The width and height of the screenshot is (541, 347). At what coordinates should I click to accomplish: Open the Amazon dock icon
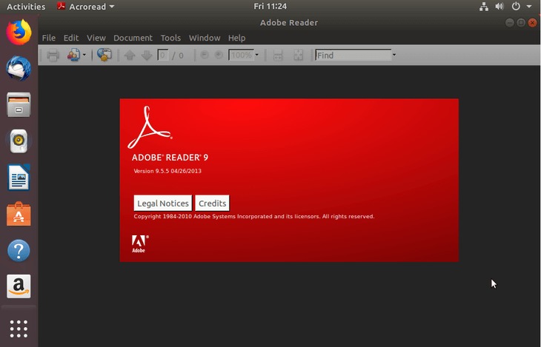pyautogui.click(x=19, y=286)
